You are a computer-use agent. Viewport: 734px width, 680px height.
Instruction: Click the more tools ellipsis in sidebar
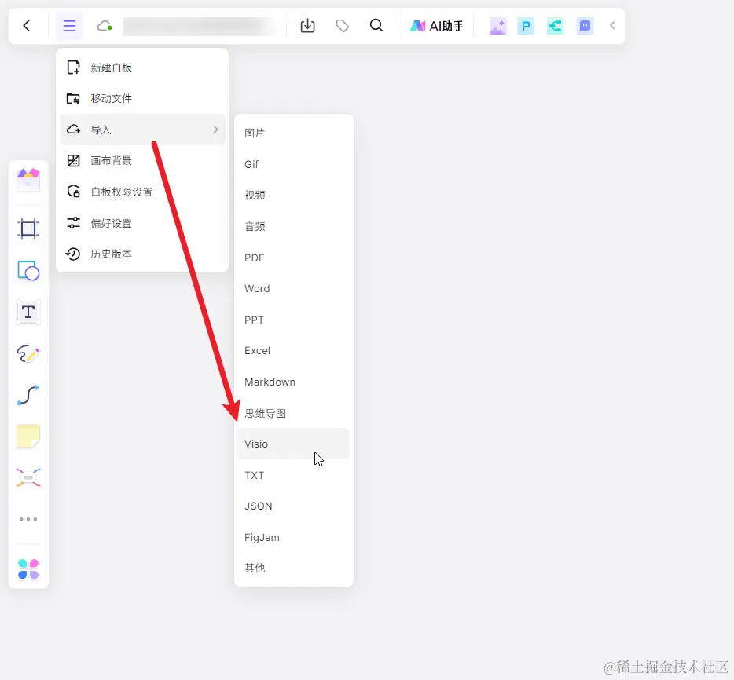tap(28, 519)
